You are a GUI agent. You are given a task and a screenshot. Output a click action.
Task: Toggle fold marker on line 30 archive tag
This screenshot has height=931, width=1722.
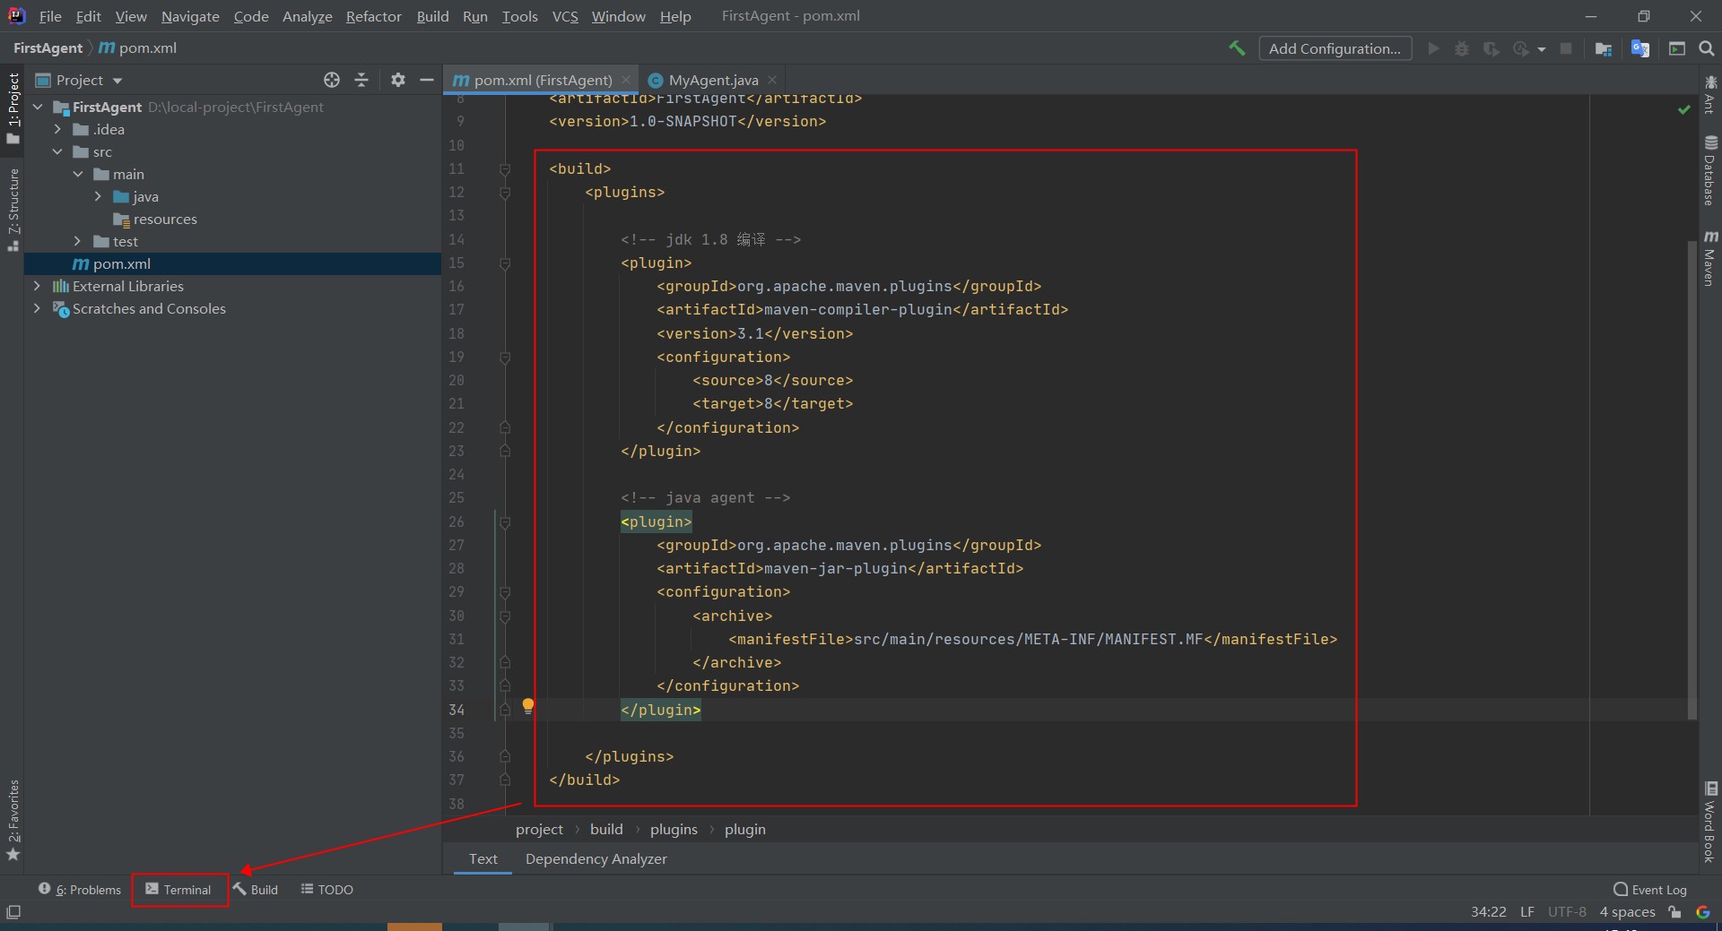(505, 616)
